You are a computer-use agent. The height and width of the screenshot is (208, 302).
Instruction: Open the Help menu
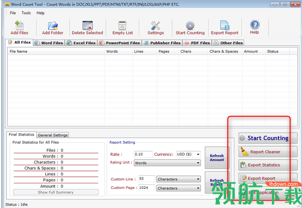40,13
